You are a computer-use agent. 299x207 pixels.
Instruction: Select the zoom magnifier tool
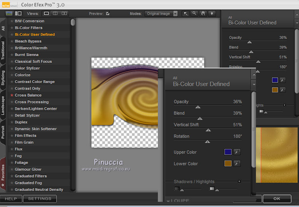[194, 14]
